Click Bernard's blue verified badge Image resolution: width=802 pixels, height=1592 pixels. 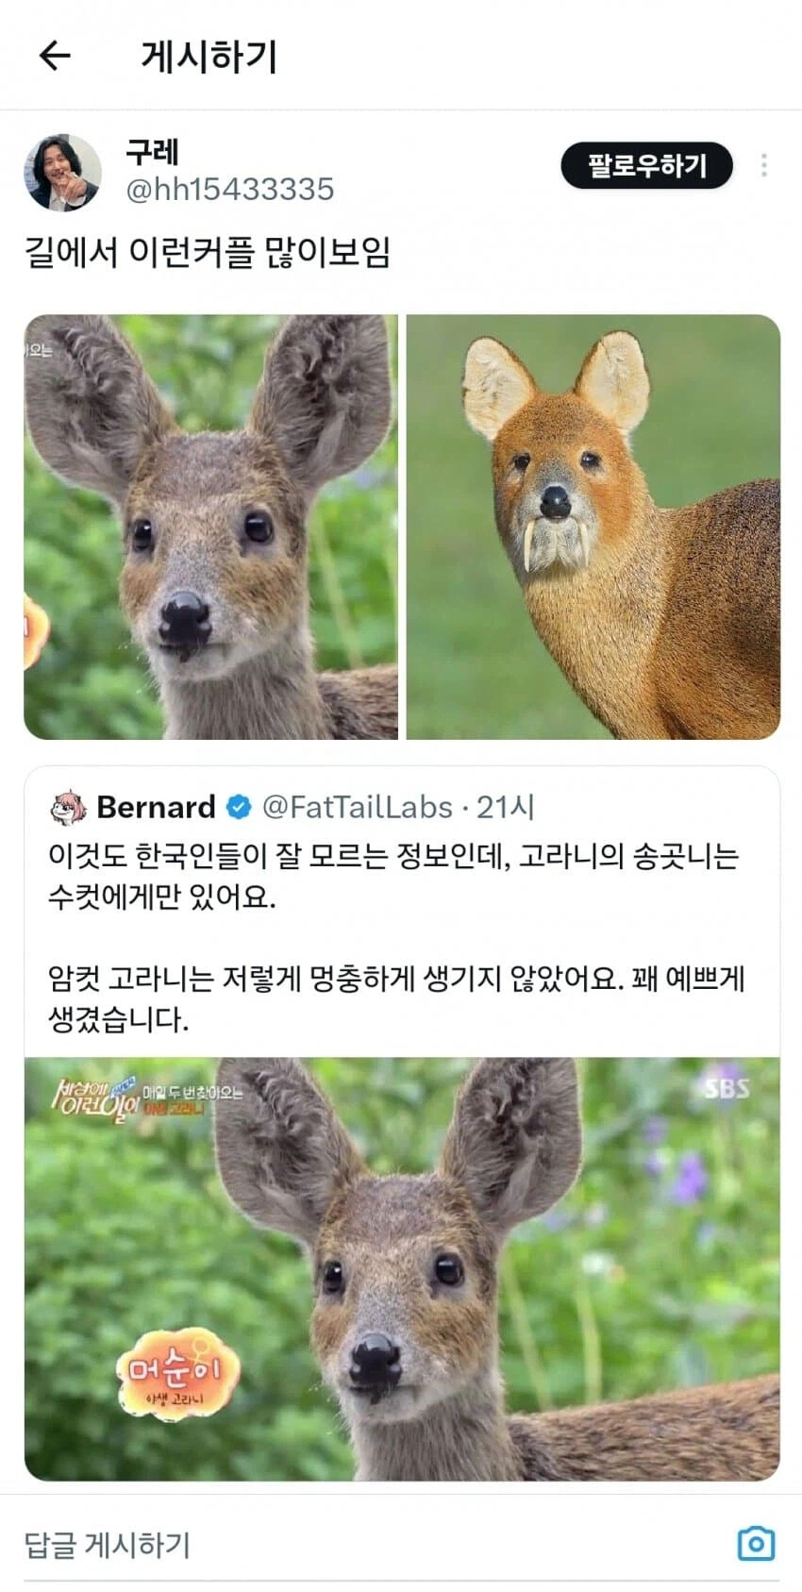tap(239, 807)
